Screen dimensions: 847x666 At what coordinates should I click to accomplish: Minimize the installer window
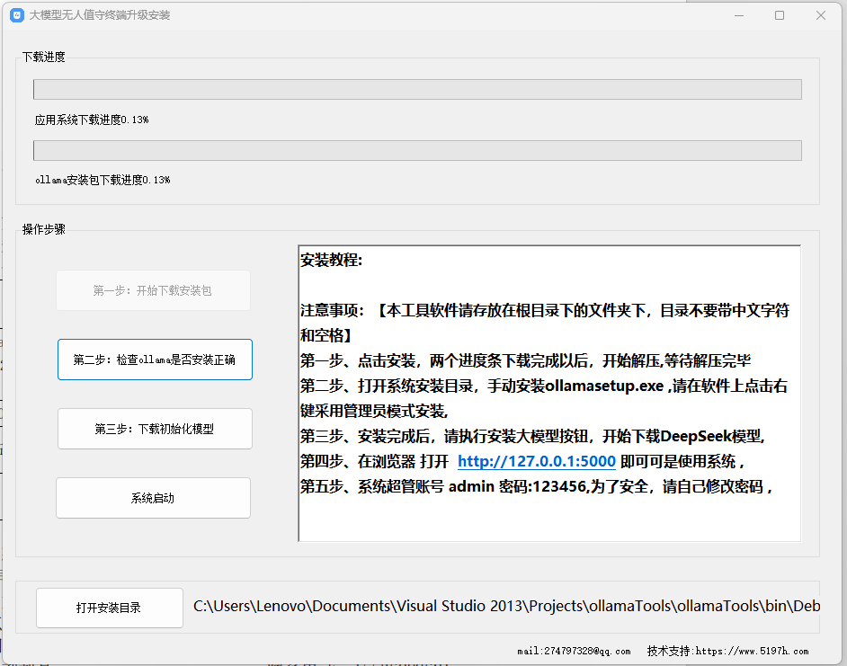click(x=739, y=15)
